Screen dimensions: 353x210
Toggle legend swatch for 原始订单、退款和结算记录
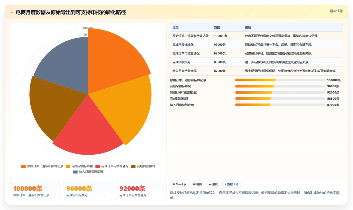tap(23, 166)
